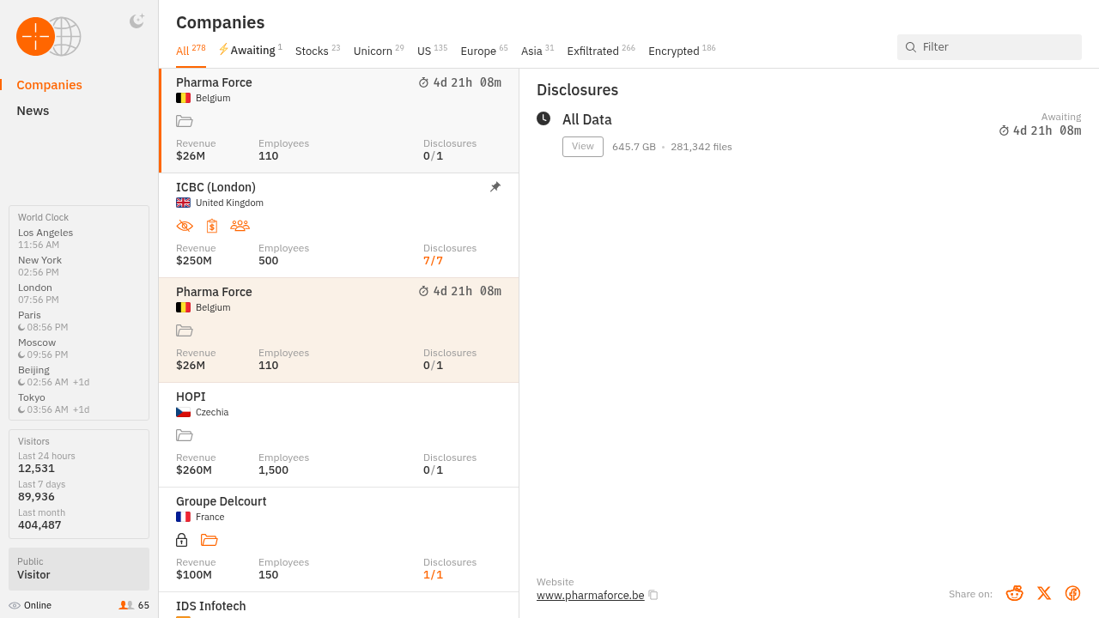Click the 7/7 disclosures value on ICBC

[x=433, y=261]
